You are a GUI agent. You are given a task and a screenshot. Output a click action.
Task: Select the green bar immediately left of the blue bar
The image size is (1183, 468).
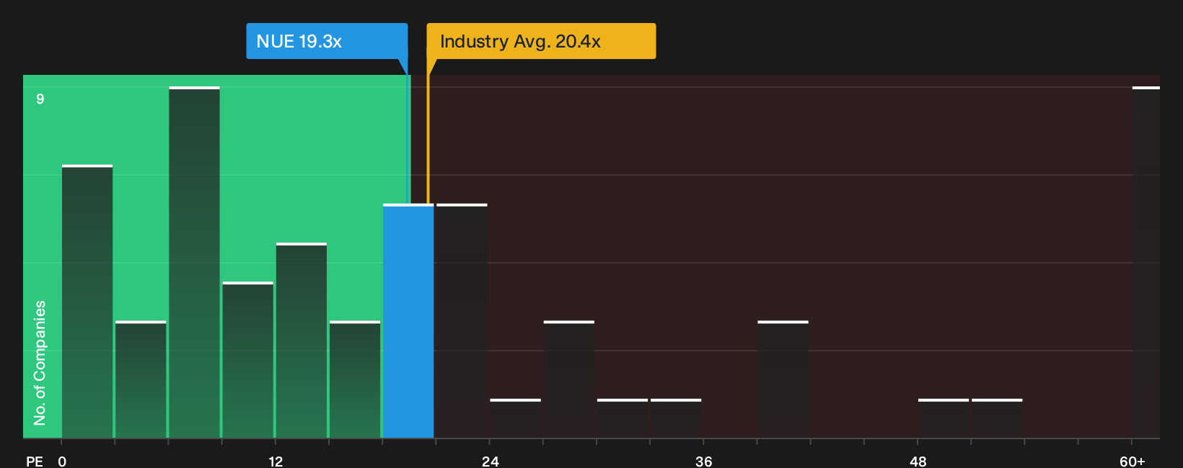[x=355, y=379]
